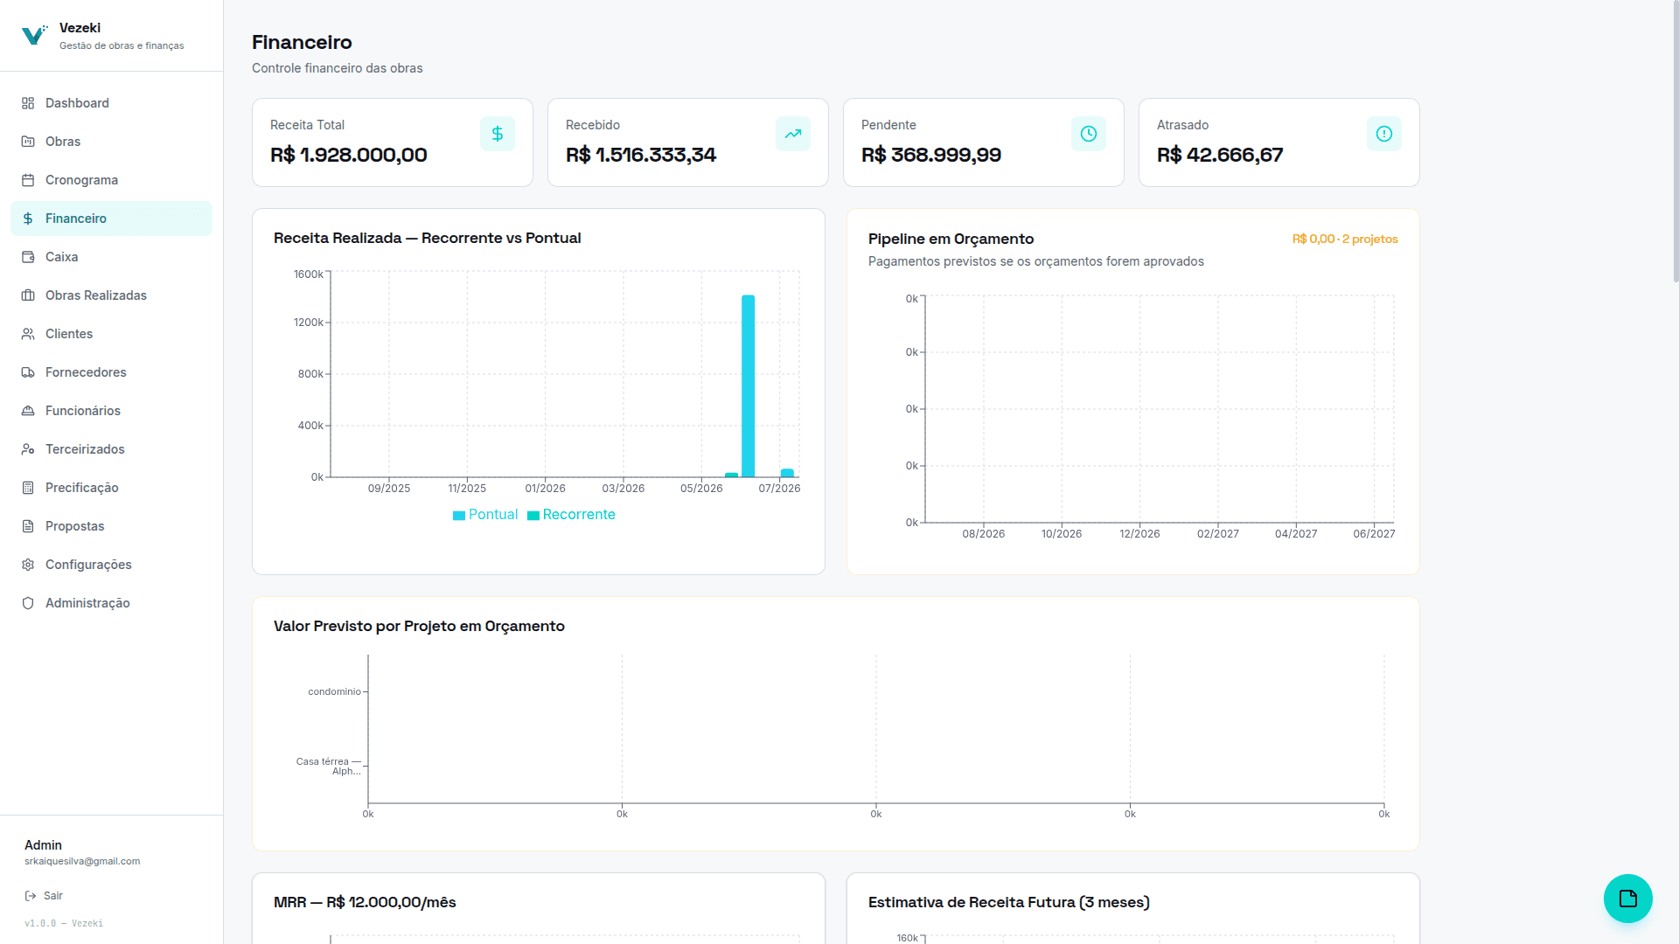Image resolution: width=1679 pixels, height=944 pixels.
Task: Click 'Estimativa de Receita Futura (3 meses)' heading
Action: [x=1009, y=902]
